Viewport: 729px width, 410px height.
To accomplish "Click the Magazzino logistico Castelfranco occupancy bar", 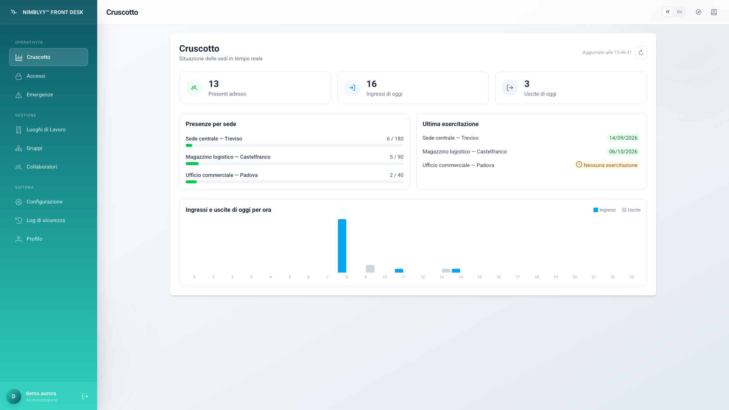I will tap(295, 164).
